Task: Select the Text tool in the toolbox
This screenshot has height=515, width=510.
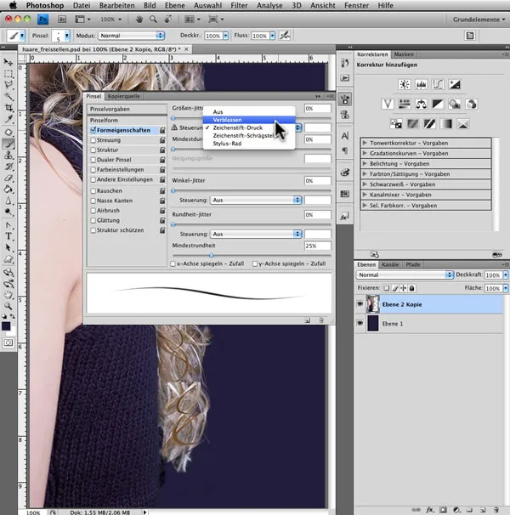Action: (8, 235)
